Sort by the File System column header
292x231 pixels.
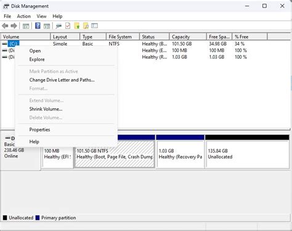coord(123,37)
